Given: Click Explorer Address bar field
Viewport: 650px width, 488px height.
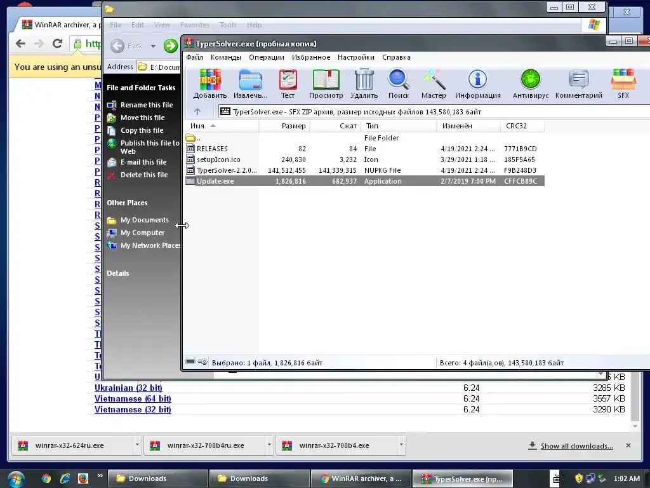Looking at the screenshot, I should point(159,67).
